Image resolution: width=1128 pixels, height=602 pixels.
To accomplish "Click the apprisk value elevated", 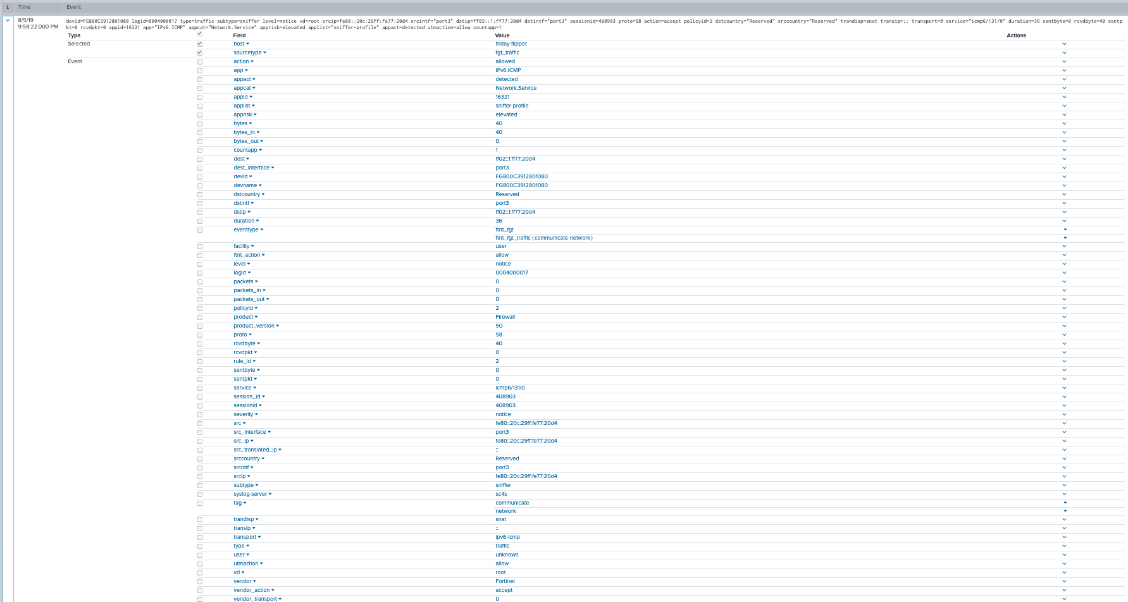I will click(506, 114).
